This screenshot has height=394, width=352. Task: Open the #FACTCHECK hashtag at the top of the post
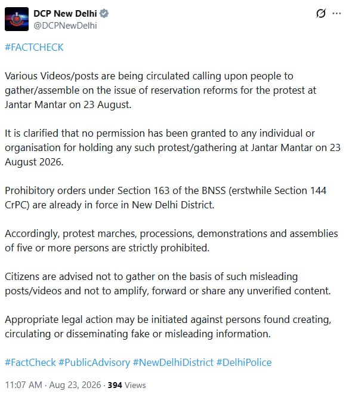point(34,47)
